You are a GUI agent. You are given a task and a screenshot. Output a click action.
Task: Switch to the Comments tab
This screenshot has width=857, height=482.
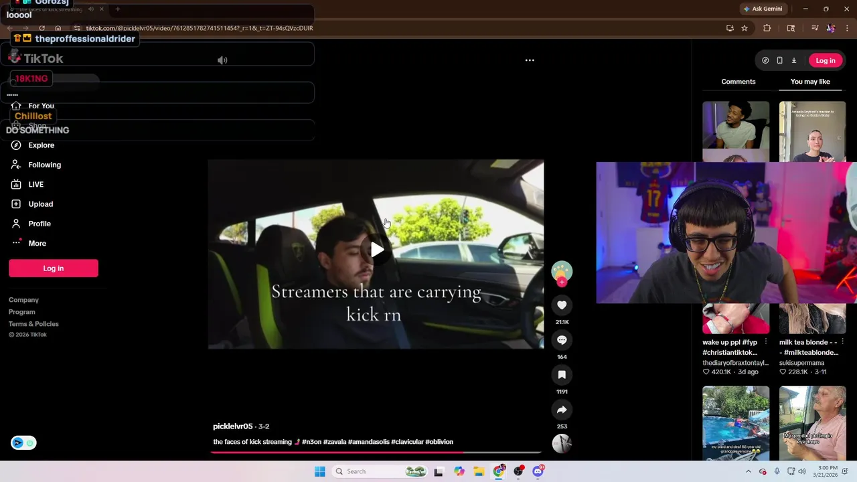coord(738,82)
